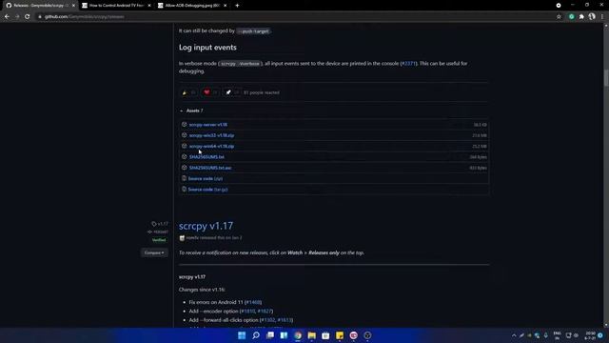The width and height of the screenshot is (609, 343).
Task: Close the Allow ADB Debugging tab
Action: 225,6
